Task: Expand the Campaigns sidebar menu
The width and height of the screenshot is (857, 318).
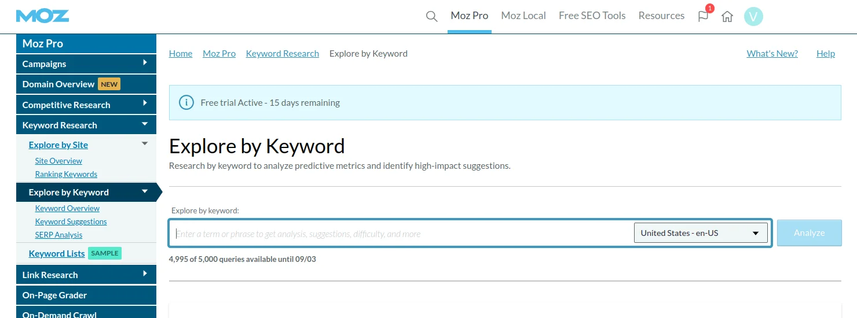Action: [145, 62]
